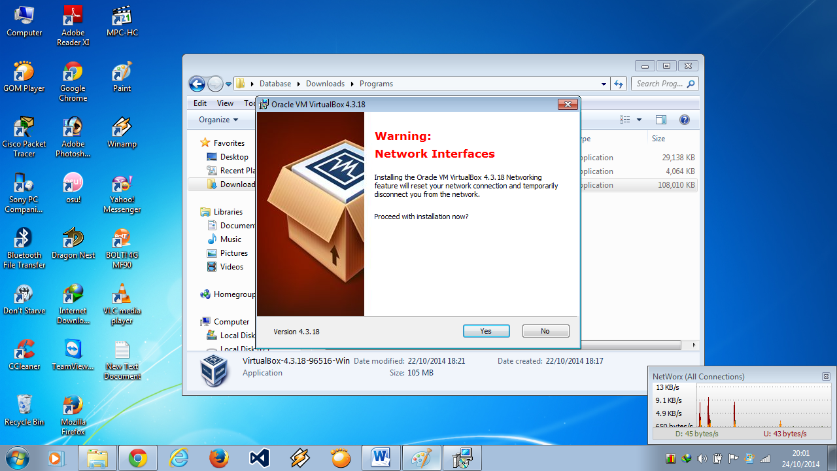Launch Mozilla Firefox desktop shortcut
837x471 pixels.
pyautogui.click(x=73, y=415)
